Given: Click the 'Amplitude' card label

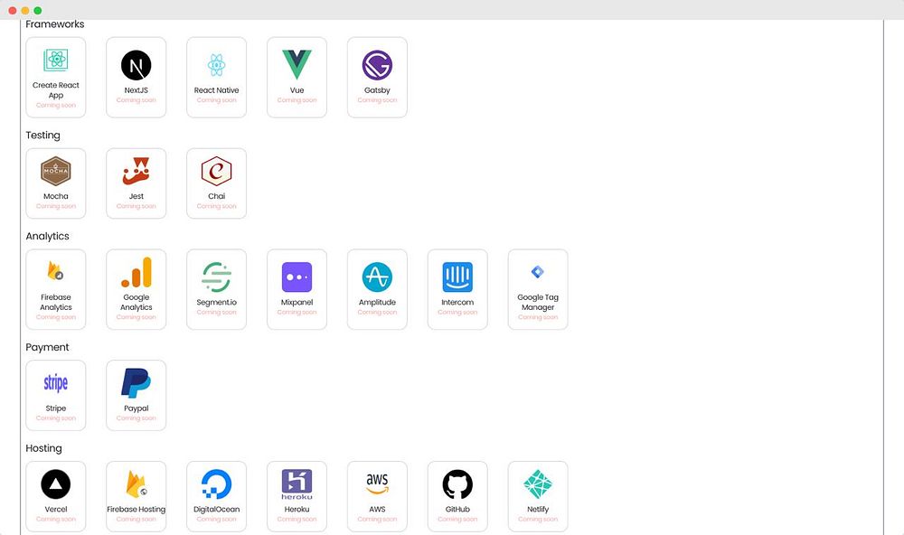Looking at the screenshot, I should (x=377, y=302).
